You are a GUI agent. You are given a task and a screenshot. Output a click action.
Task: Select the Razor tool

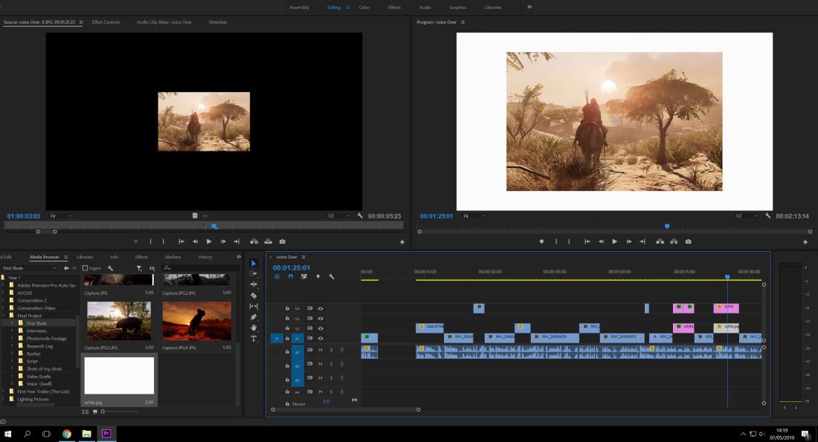(254, 296)
